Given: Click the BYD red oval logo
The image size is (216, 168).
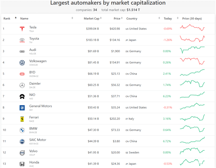Looking at the screenshot, I should [22, 74].
